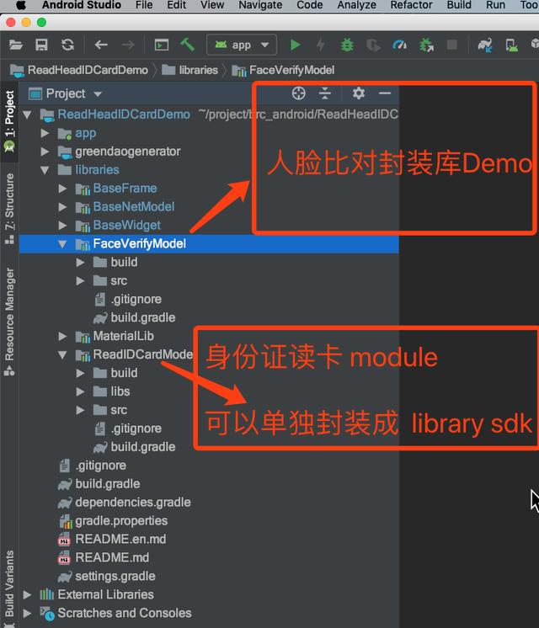Open the Refactor menu
The height and width of the screenshot is (628, 539).
pyautogui.click(x=411, y=5)
